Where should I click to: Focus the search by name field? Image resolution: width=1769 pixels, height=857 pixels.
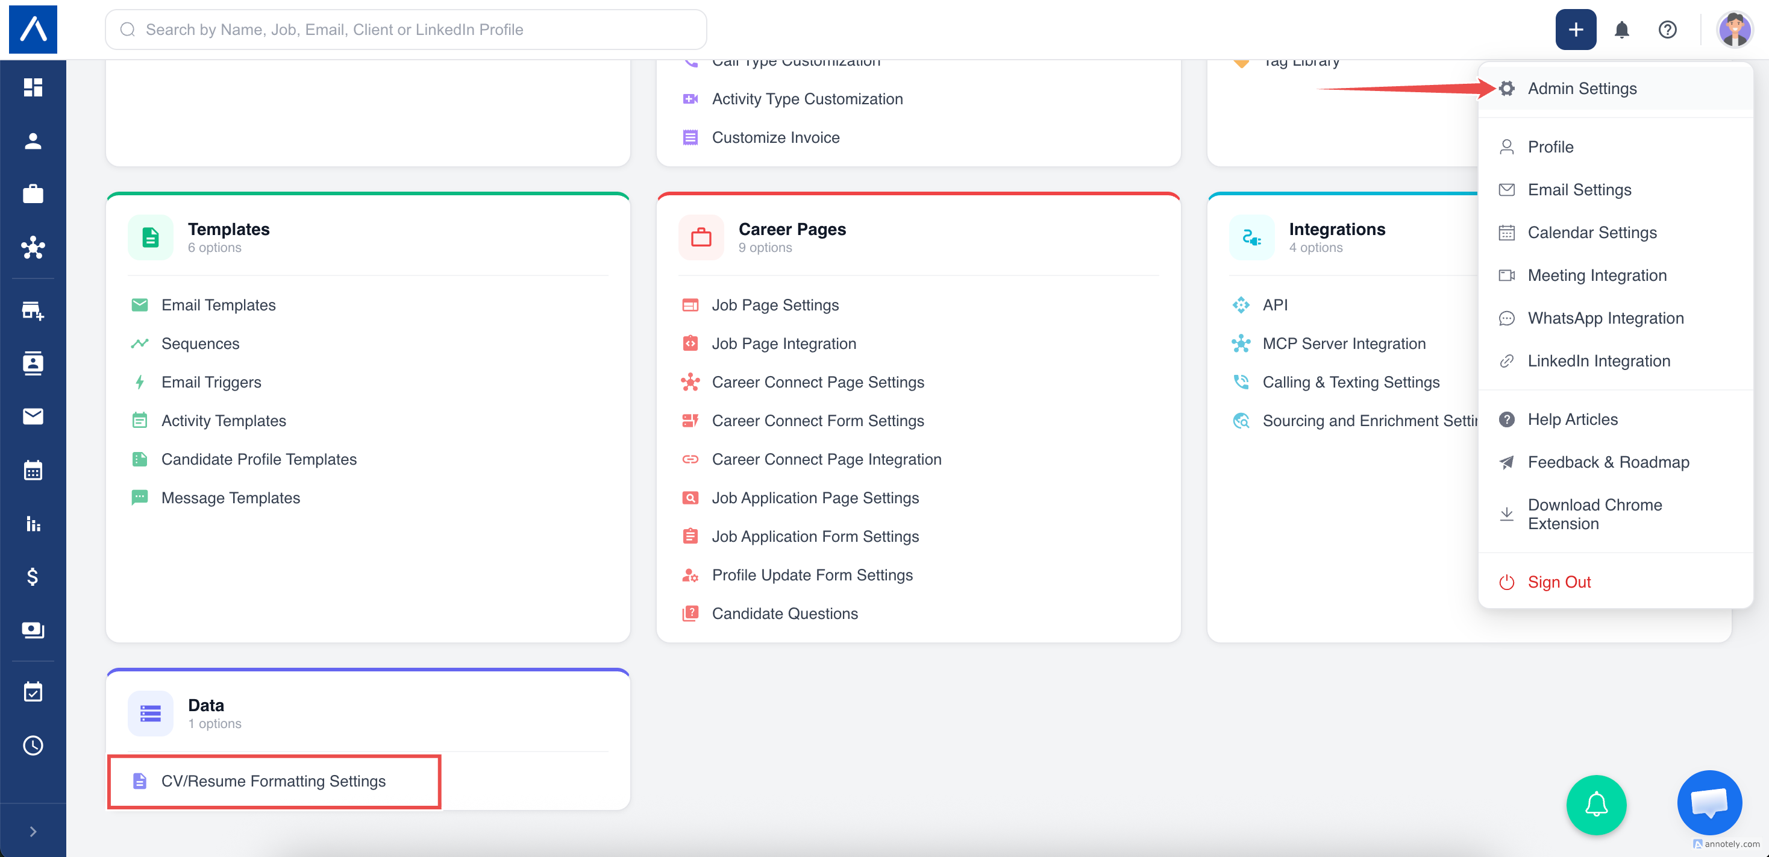click(405, 30)
